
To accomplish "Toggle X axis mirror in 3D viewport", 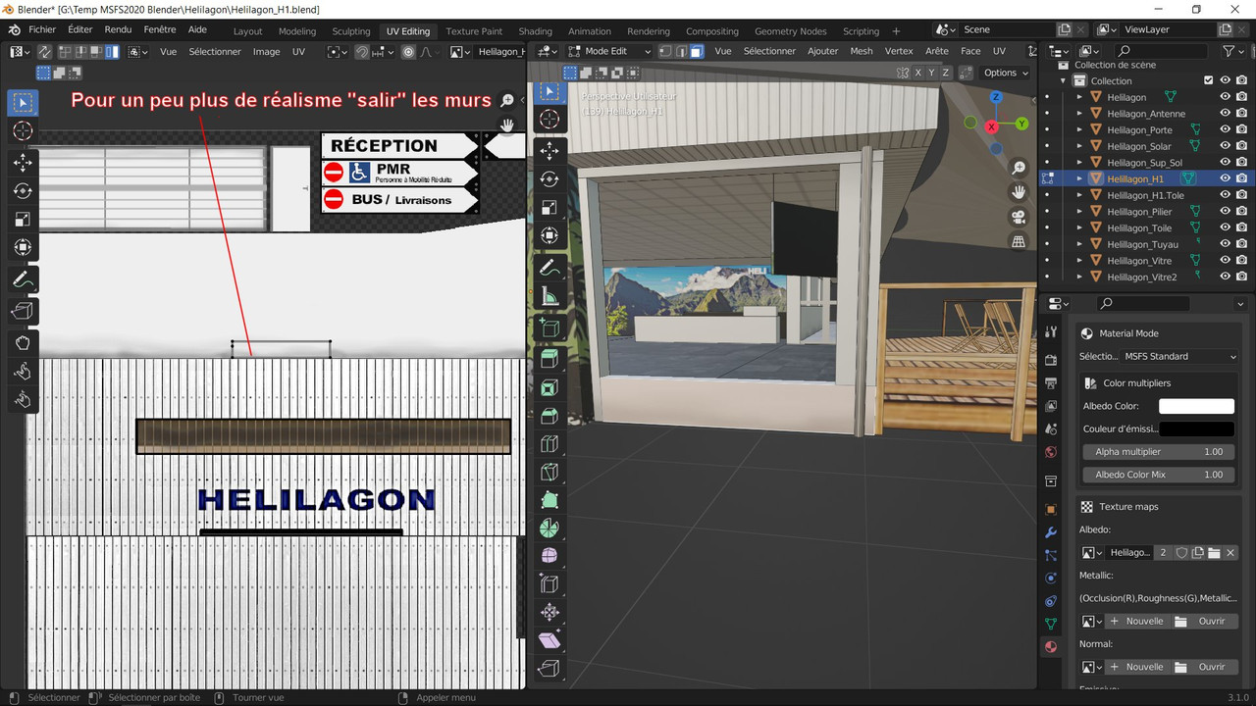I will click(918, 73).
